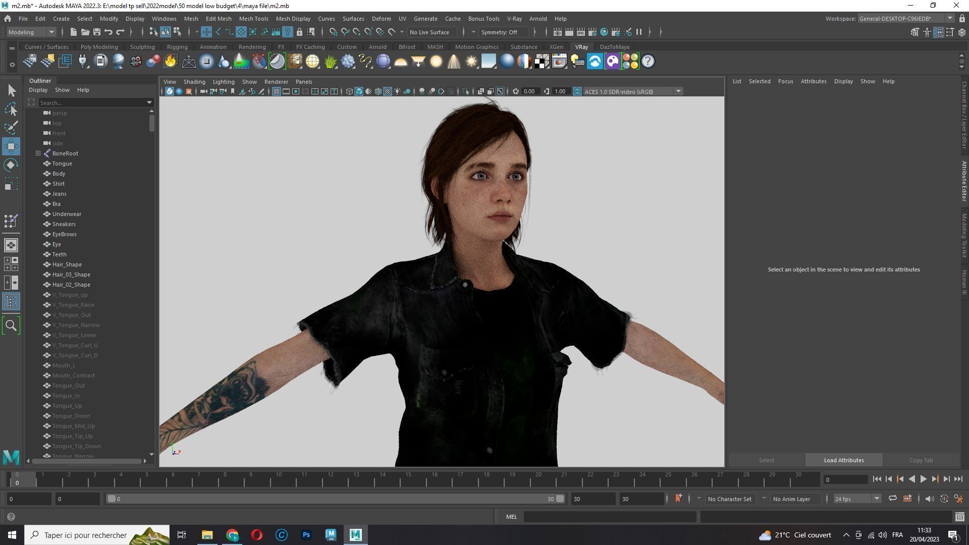Click the pause render icon in status line
The image size is (969, 545).
[639, 32]
